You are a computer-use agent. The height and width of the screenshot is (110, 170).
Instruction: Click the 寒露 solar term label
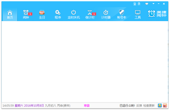pos(87,105)
